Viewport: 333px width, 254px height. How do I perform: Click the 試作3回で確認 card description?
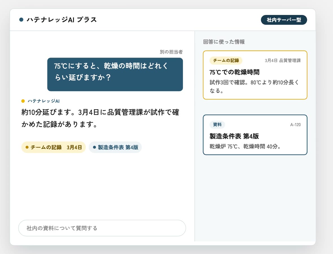[254, 86]
